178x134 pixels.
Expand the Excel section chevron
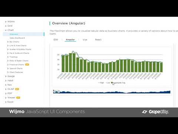coord(6,102)
